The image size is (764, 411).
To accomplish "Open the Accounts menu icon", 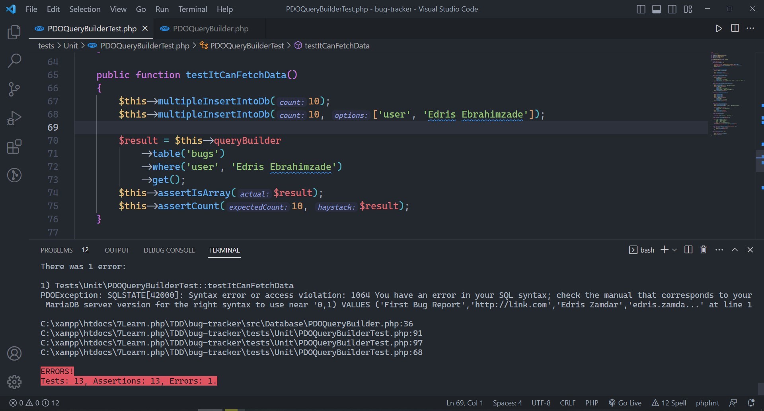I will (14, 353).
